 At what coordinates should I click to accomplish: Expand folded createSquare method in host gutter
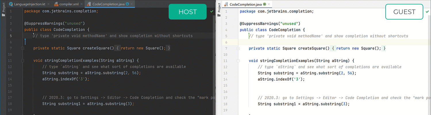click(x=22, y=48)
